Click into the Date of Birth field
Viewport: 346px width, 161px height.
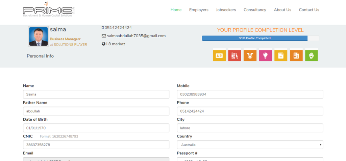[96, 128]
